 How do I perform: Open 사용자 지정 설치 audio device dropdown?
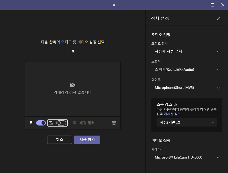187,51
